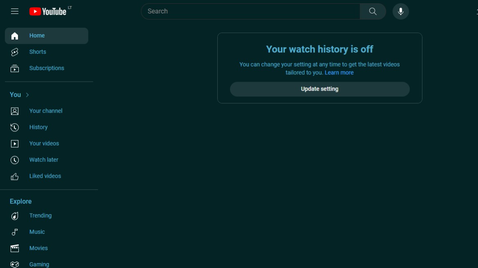Open Shorts from the sidebar icon
Viewport: 478px width, 268px height.
(x=15, y=52)
